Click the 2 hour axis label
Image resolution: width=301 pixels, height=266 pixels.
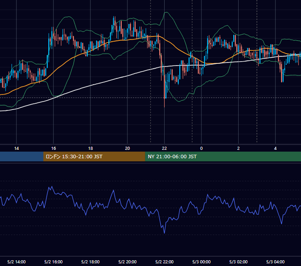(x=239, y=149)
